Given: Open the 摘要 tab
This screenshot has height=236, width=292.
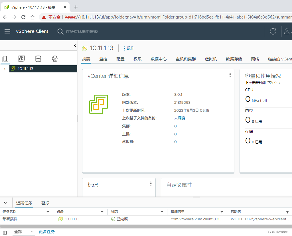Looking at the screenshot, I should (86, 59).
